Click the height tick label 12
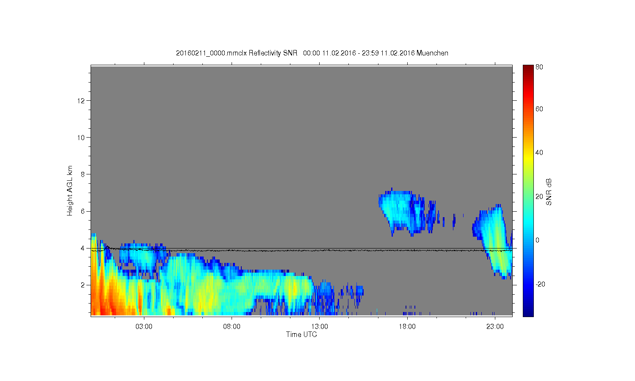Image resolution: width=635 pixels, height=381 pixels. [x=81, y=101]
